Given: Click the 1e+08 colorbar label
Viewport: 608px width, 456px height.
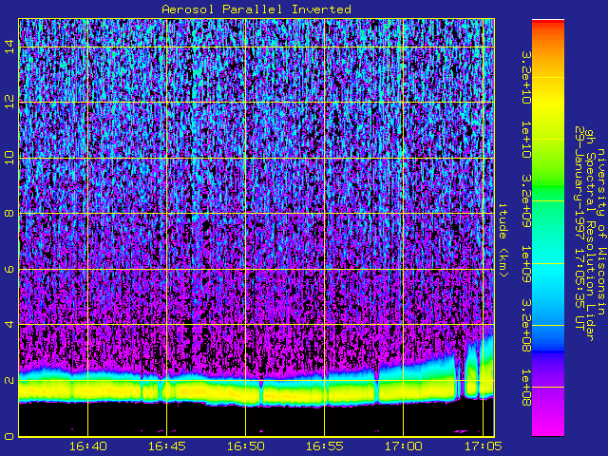Looking at the screenshot, I should click(526, 388).
